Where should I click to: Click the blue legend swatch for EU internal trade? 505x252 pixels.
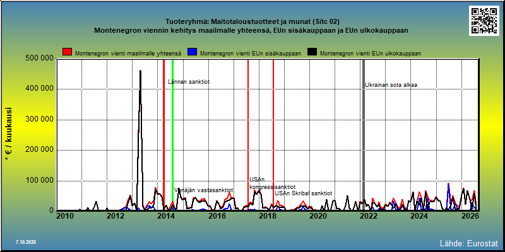tap(193, 52)
